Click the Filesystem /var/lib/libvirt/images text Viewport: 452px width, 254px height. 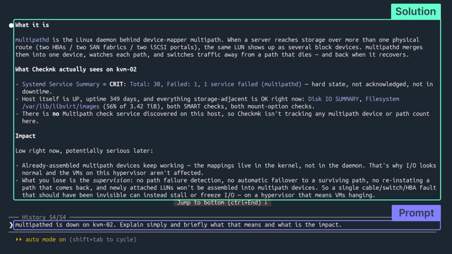211,103
